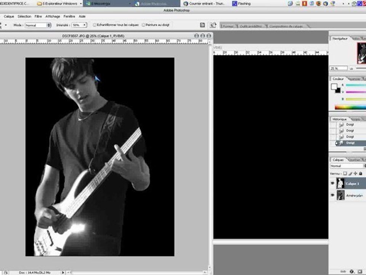Select the Historique panel tab

pyautogui.click(x=339, y=119)
